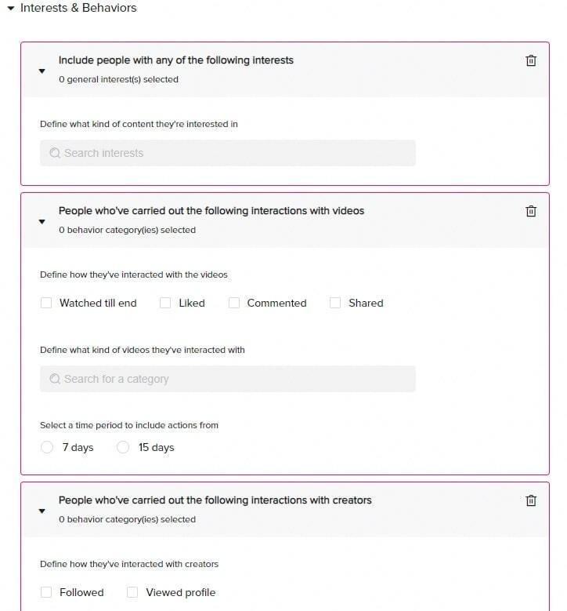The width and height of the screenshot is (567, 611).
Task: Collapse the video interactions panel
Action: [42, 221]
